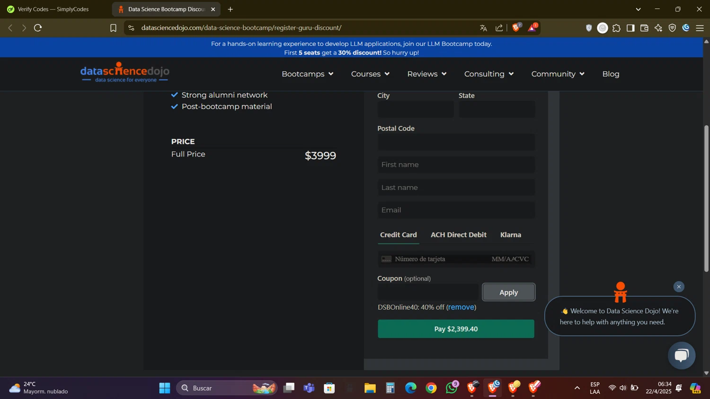Viewport: 710px width, 399px height.
Task: Click the share page icon
Action: pyautogui.click(x=499, y=28)
